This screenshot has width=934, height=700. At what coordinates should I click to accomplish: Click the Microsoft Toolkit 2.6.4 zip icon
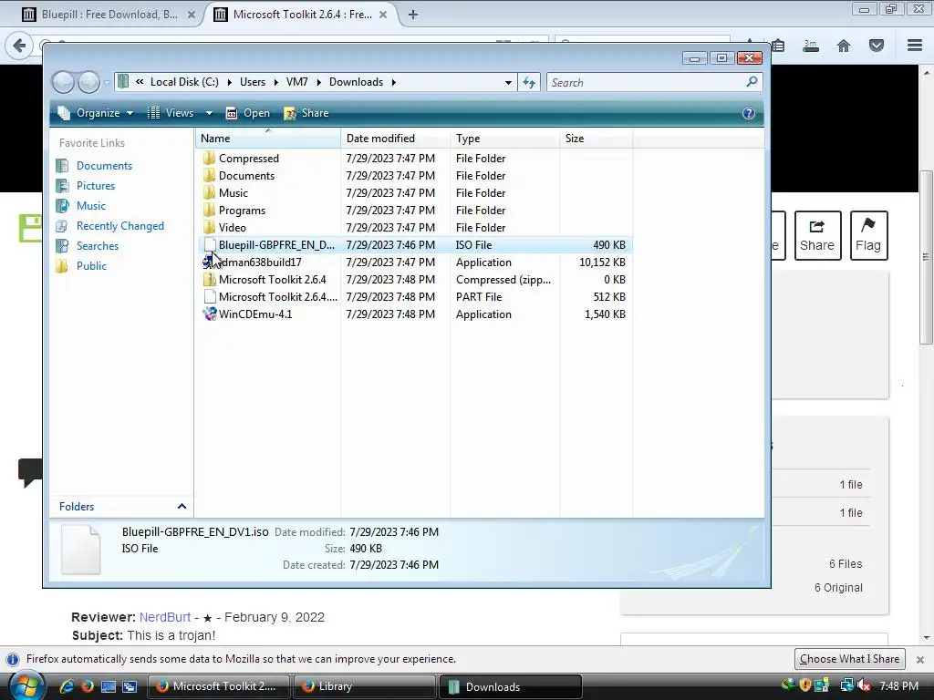click(209, 279)
